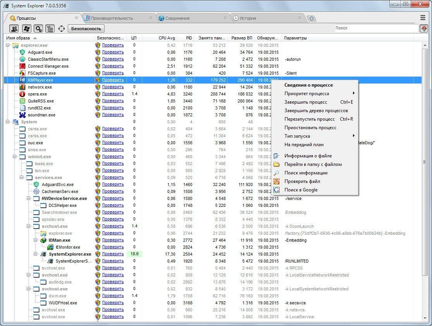Click the Connect Manager.exe red icon
432x326 pixels.
point(22,66)
